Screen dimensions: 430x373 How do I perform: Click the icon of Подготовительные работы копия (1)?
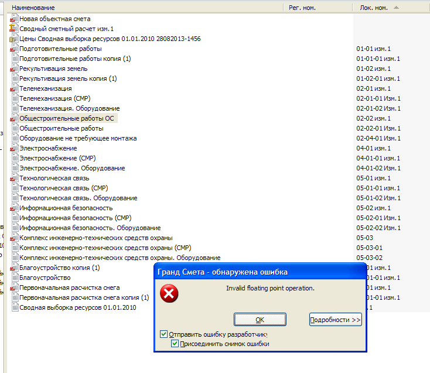(15, 59)
